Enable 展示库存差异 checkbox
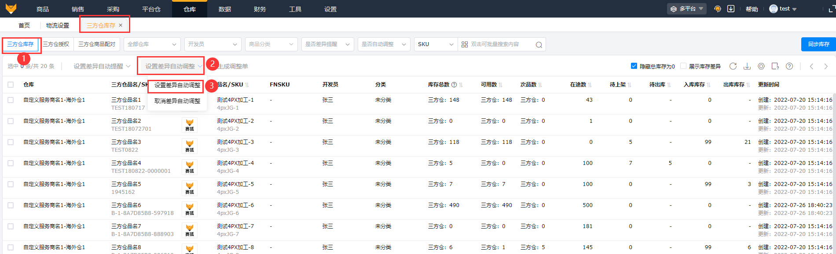This screenshot has width=836, height=254. tap(683, 66)
